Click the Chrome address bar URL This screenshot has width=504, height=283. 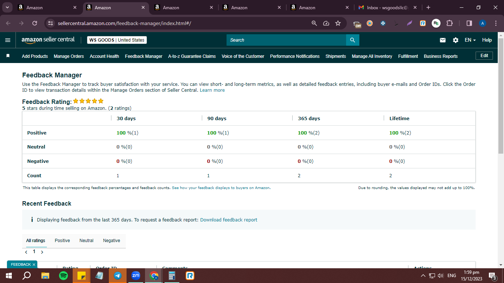coord(124,23)
